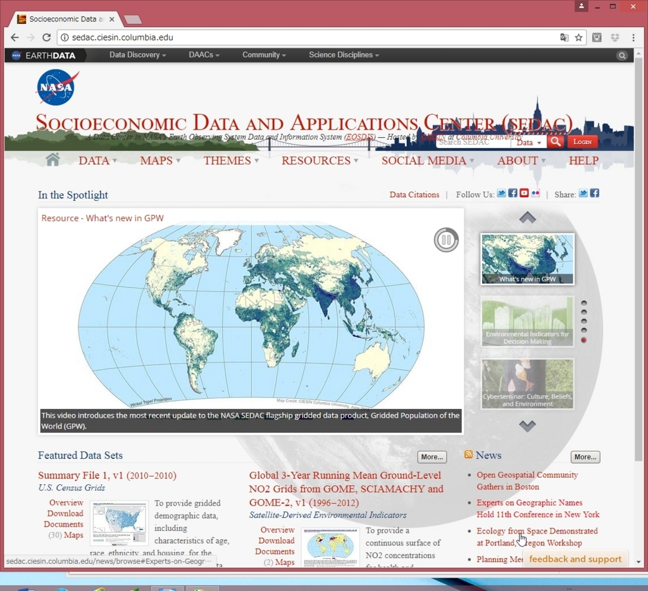
Task: Go to SEDAC home via house icon
Action: click(x=53, y=160)
